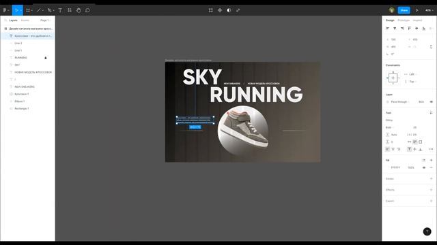Click the Use as mask icon
437x245 pixels.
(x=229, y=10)
